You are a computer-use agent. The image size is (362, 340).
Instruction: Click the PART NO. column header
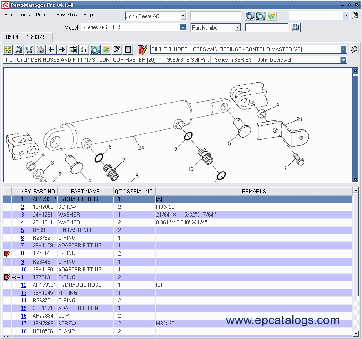(45, 191)
